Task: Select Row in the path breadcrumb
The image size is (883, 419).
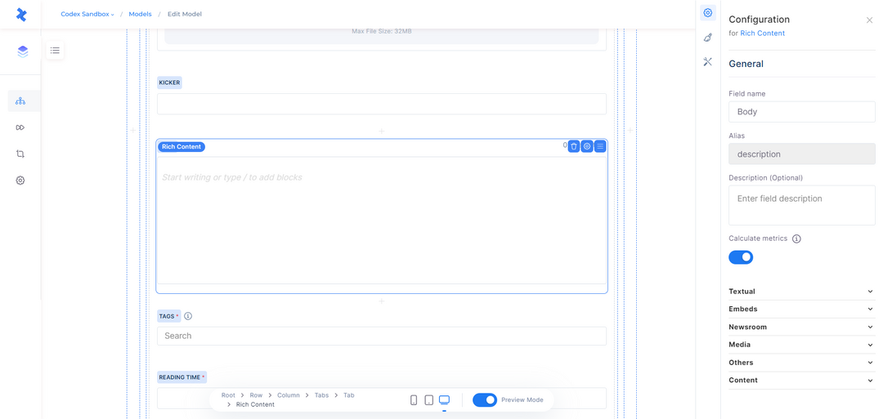Action: 256,395
